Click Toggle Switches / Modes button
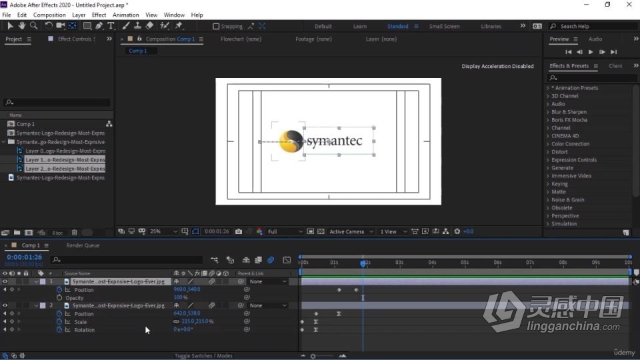Viewport: 640px width, 360px height. coord(204,356)
